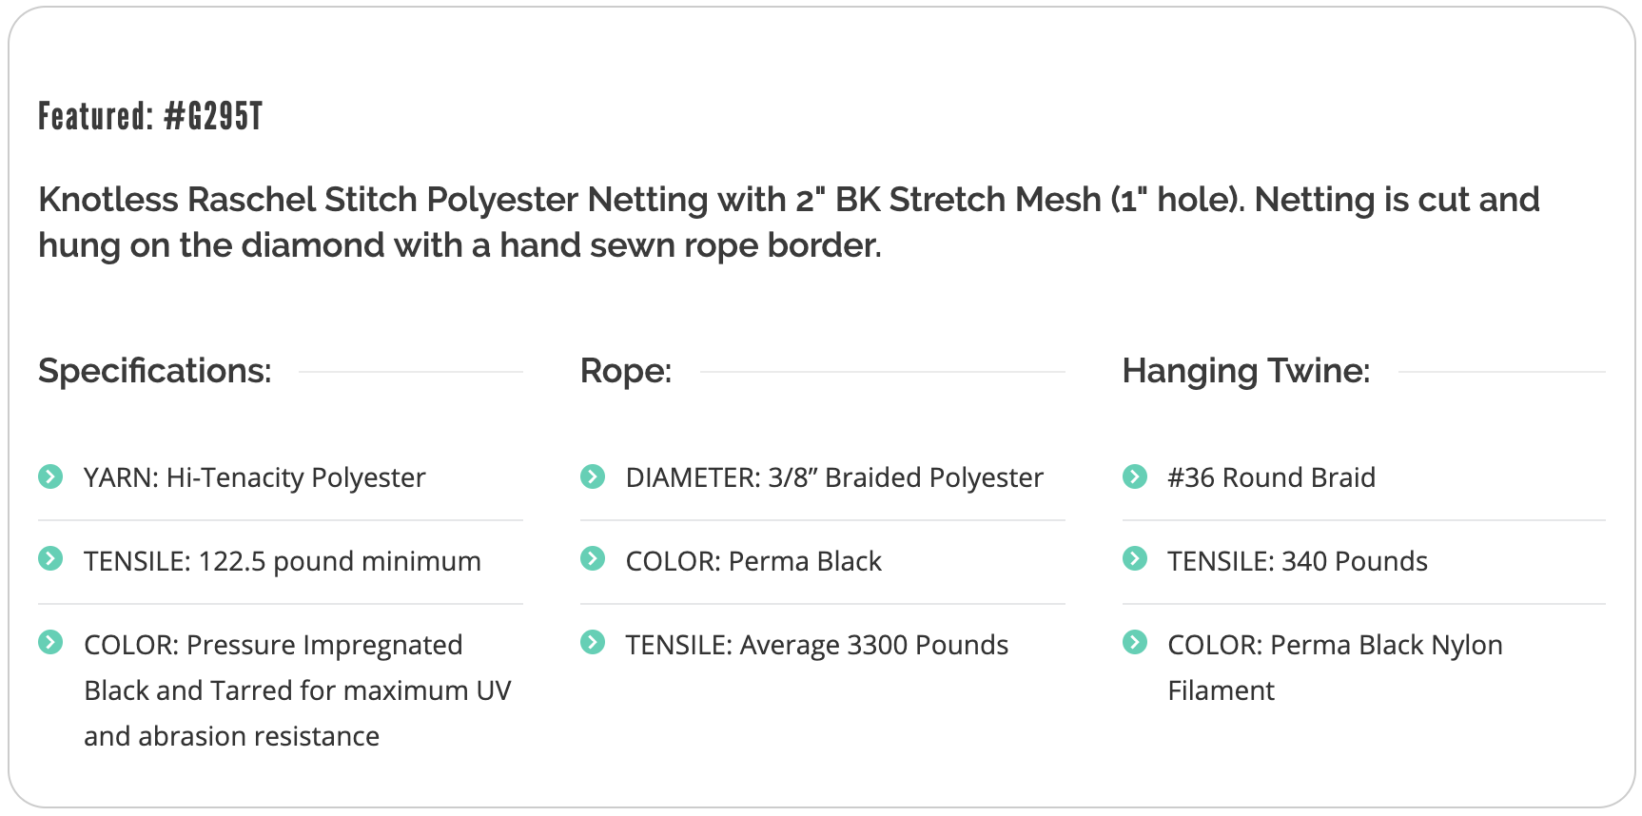Click the TENSILE Average 3300 Pounds text
This screenshot has height=816, width=1642.
[x=817, y=645]
